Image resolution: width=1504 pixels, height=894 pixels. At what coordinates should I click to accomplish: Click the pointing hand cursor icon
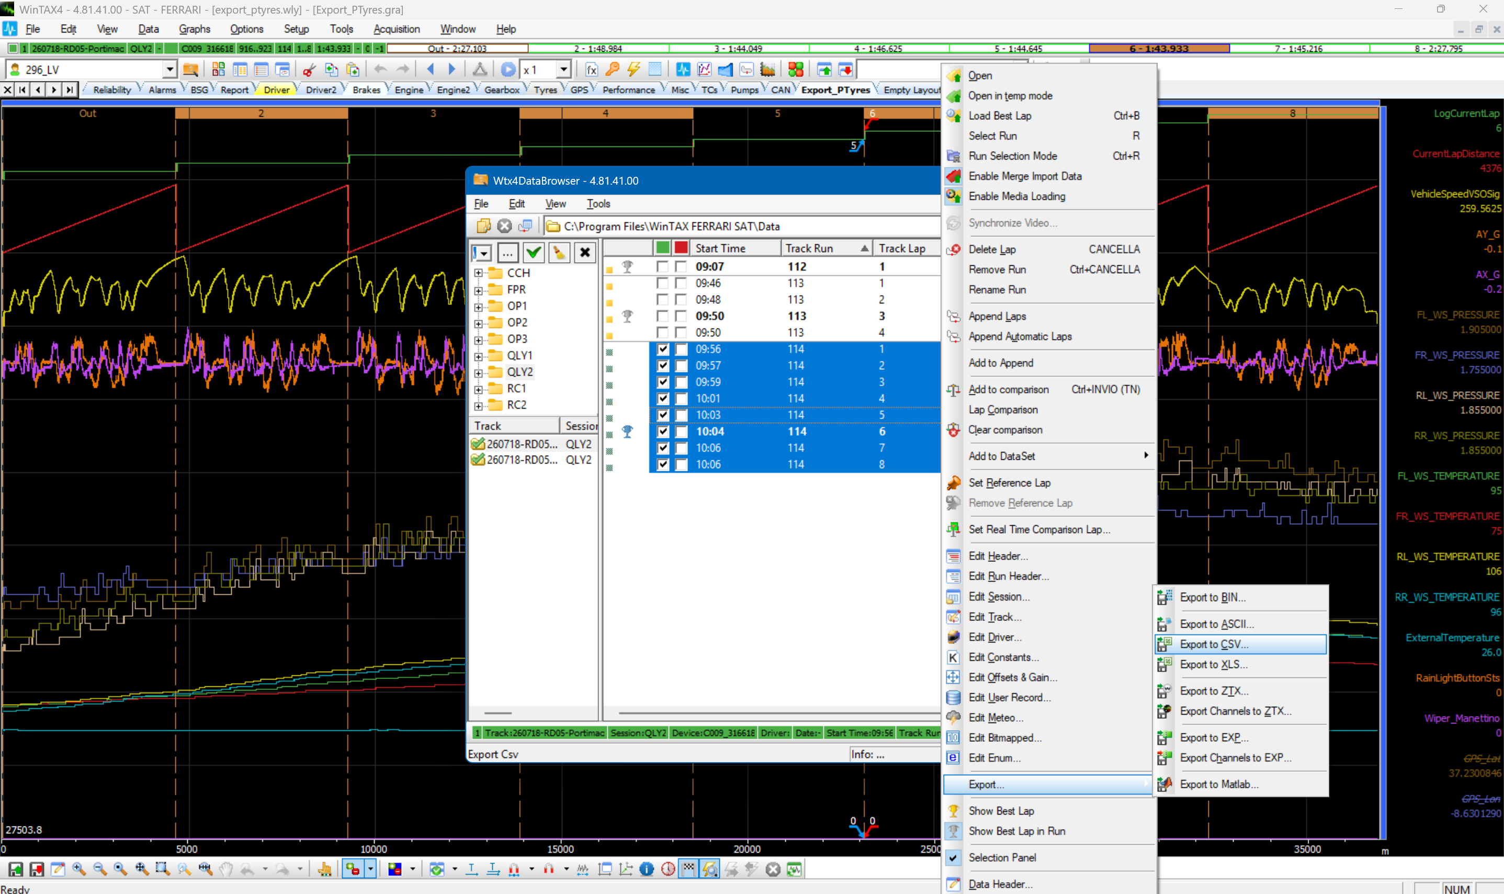[x=325, y=869]
